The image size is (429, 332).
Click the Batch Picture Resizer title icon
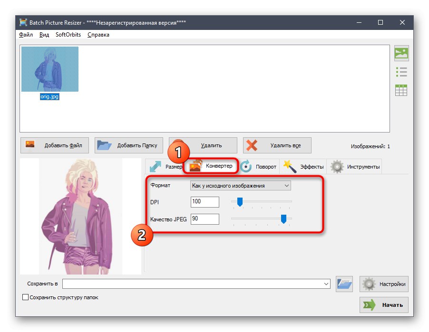click(23, 22)
